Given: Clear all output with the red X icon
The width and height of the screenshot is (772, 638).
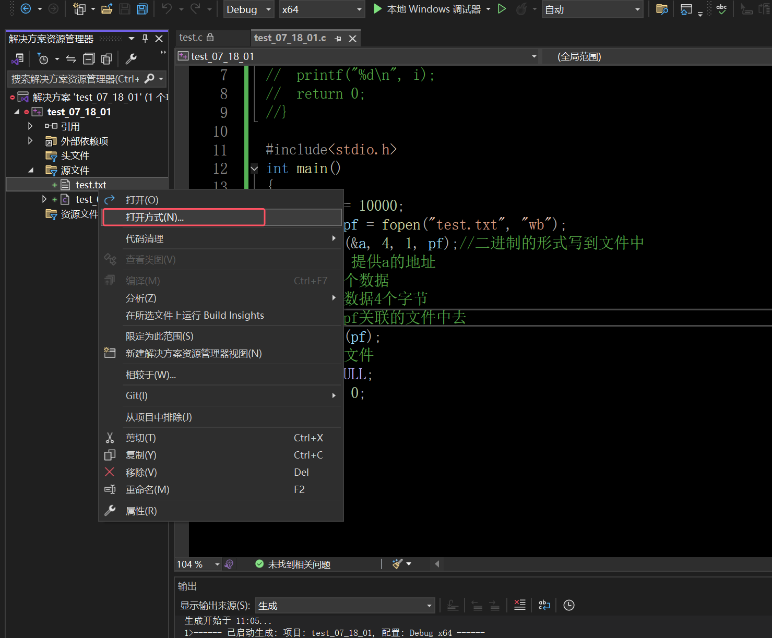Looking at the screenshot, I should pos(519,605).
